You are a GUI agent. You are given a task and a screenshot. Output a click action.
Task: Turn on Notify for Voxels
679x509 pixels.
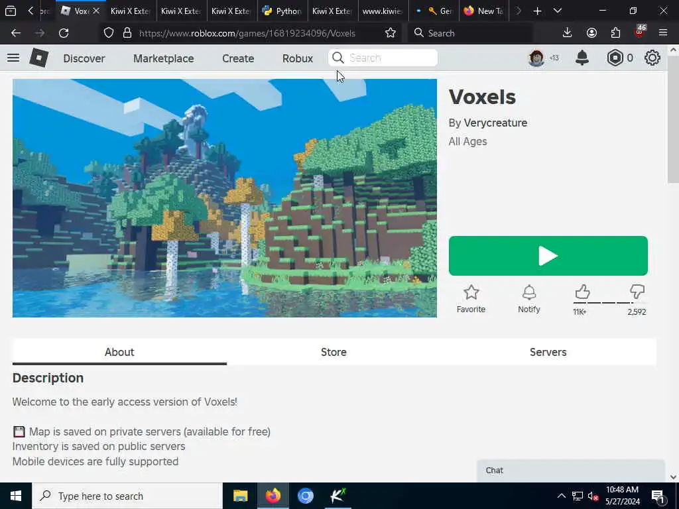(528, 299)
